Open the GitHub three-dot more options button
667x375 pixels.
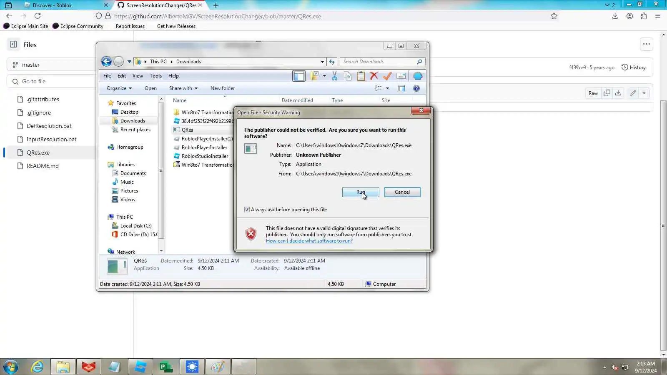pyautogui.click(x=647, y=44)
